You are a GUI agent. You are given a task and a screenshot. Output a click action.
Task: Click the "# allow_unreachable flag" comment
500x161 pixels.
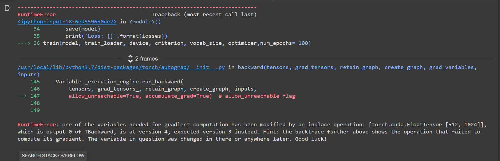(x=257, y=96)
